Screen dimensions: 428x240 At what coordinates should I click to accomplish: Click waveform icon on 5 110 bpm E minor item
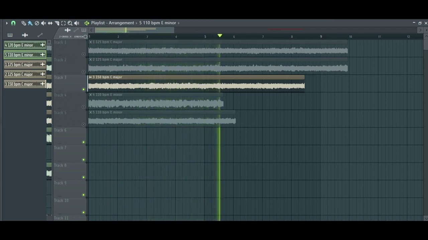click(42, 55)
